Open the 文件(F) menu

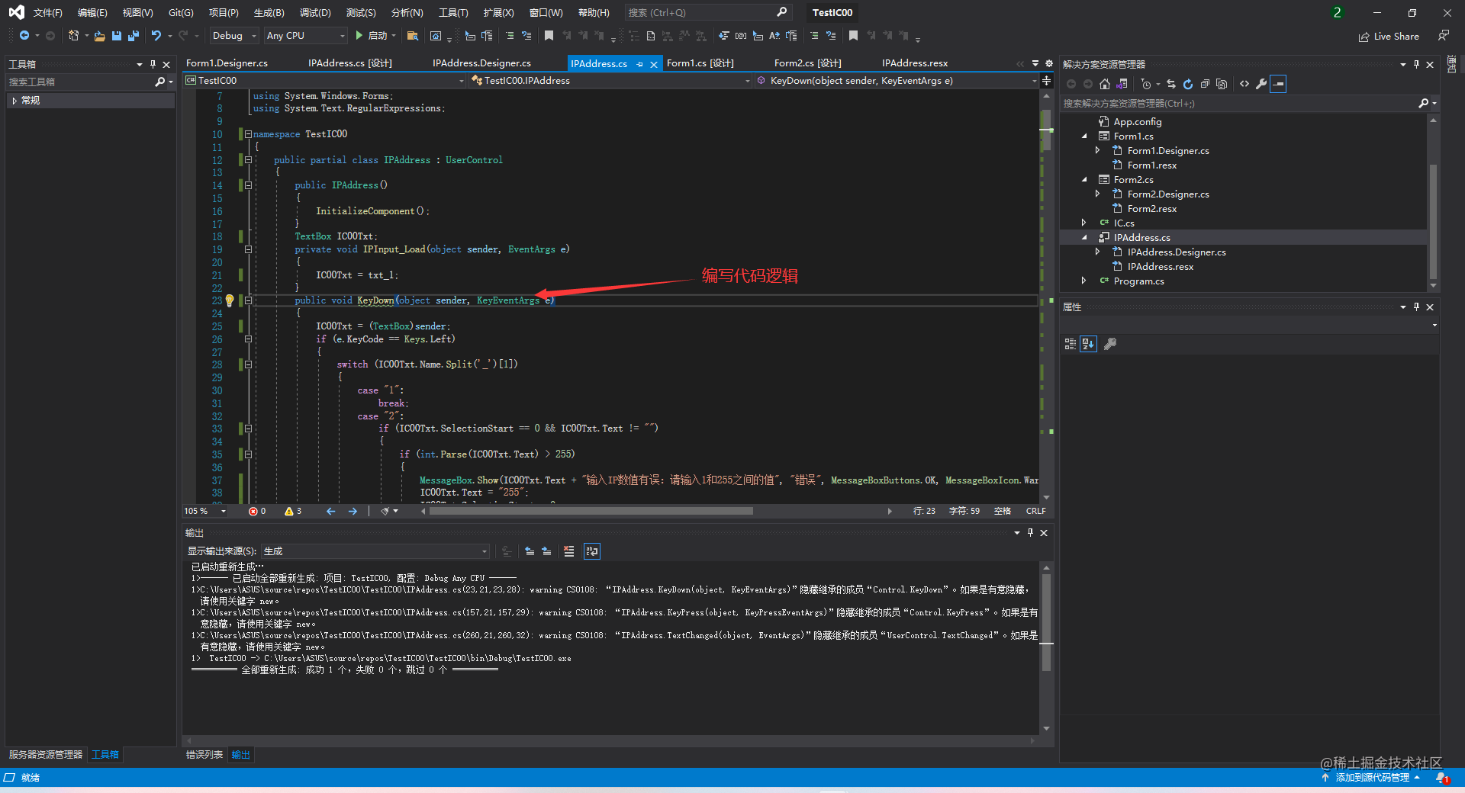[x=47, y=13]
